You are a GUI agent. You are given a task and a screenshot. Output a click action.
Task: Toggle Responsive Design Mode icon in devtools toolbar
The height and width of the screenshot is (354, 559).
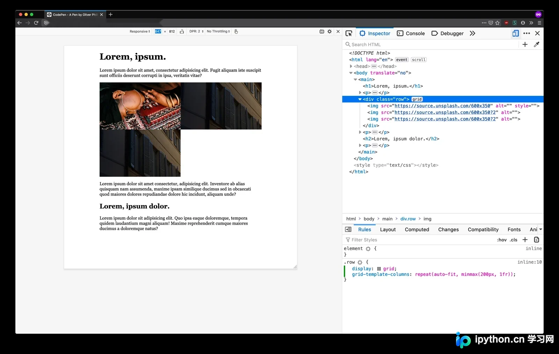click(516, 33)
